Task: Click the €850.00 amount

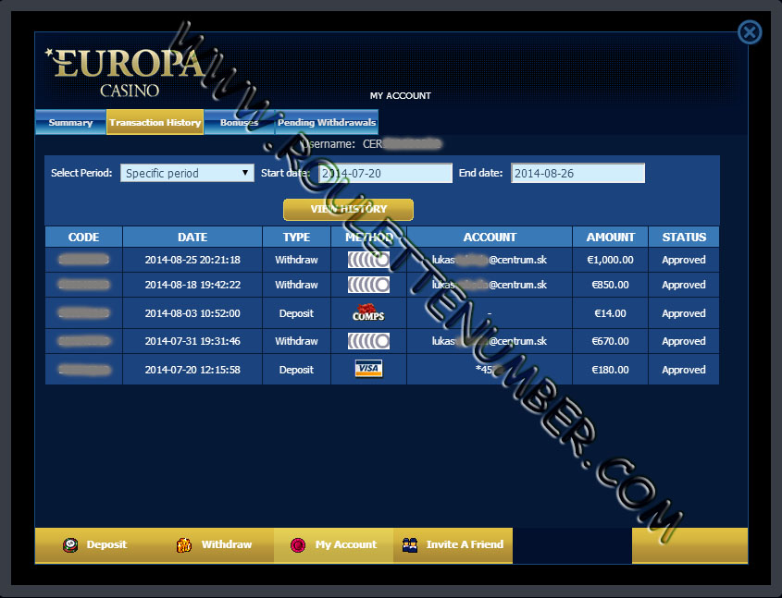Action: (x=611, y=285)
